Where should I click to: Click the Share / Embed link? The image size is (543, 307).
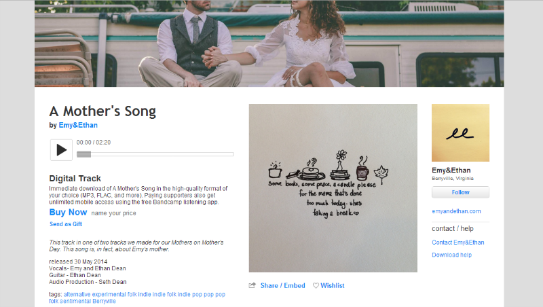coord(282,285)
